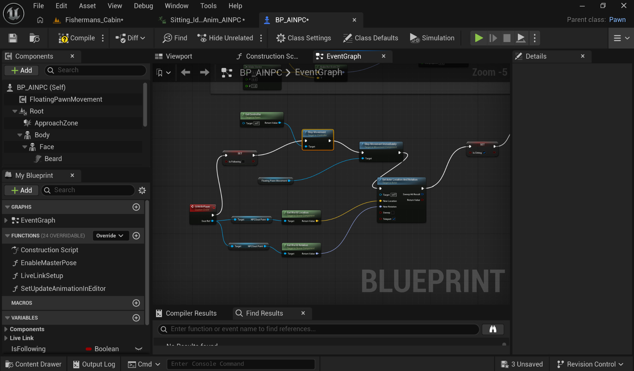The image size is (634, 371).
Task: Click the find binoculars button
Action: (x=493, y=329)
